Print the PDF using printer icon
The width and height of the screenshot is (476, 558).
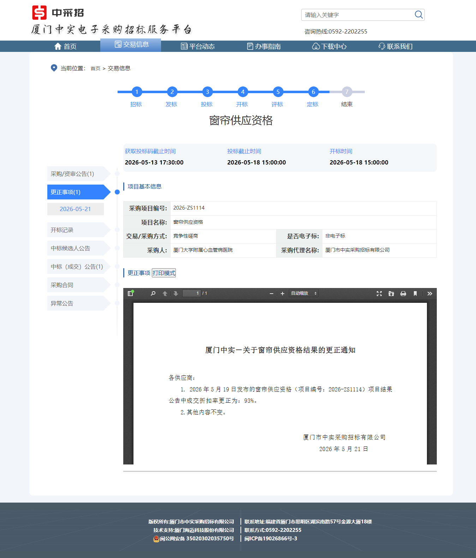click(x=403, y=293)
